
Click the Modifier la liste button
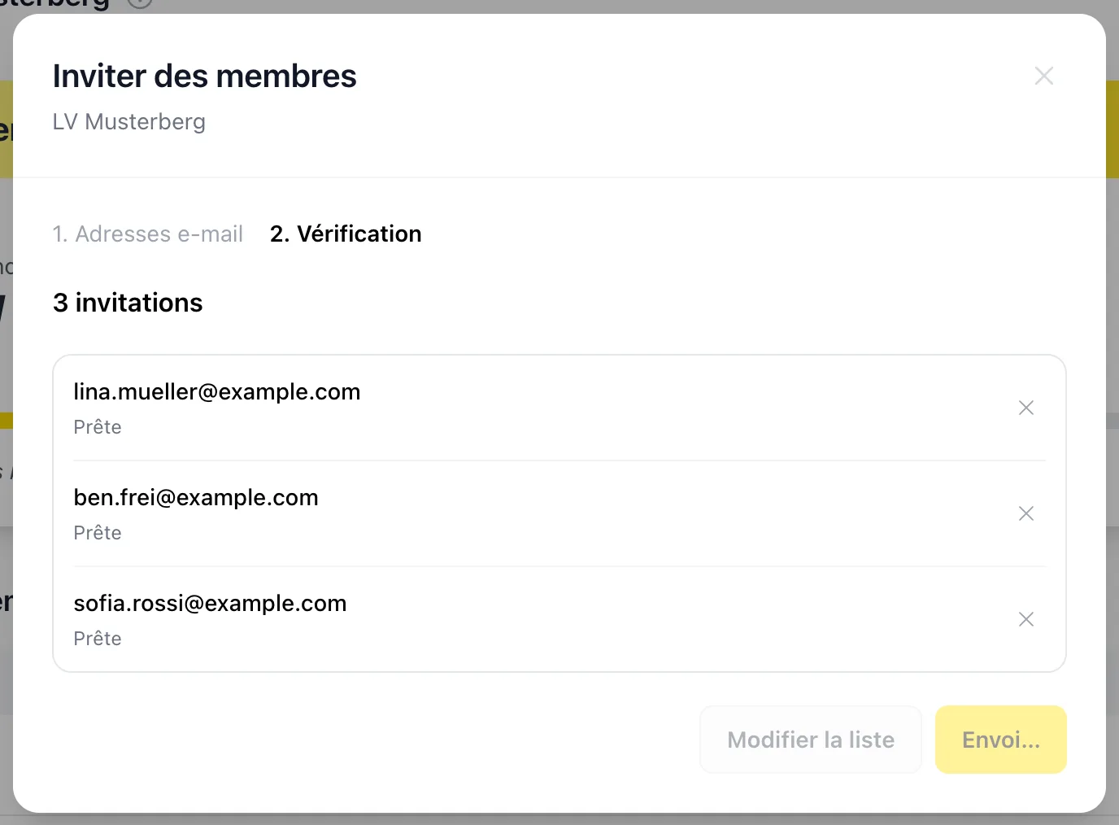pos(811,740)
